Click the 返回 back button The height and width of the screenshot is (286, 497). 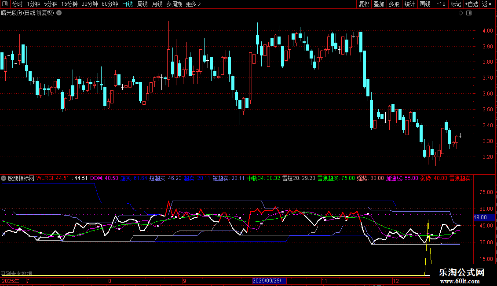click(487, 4)
